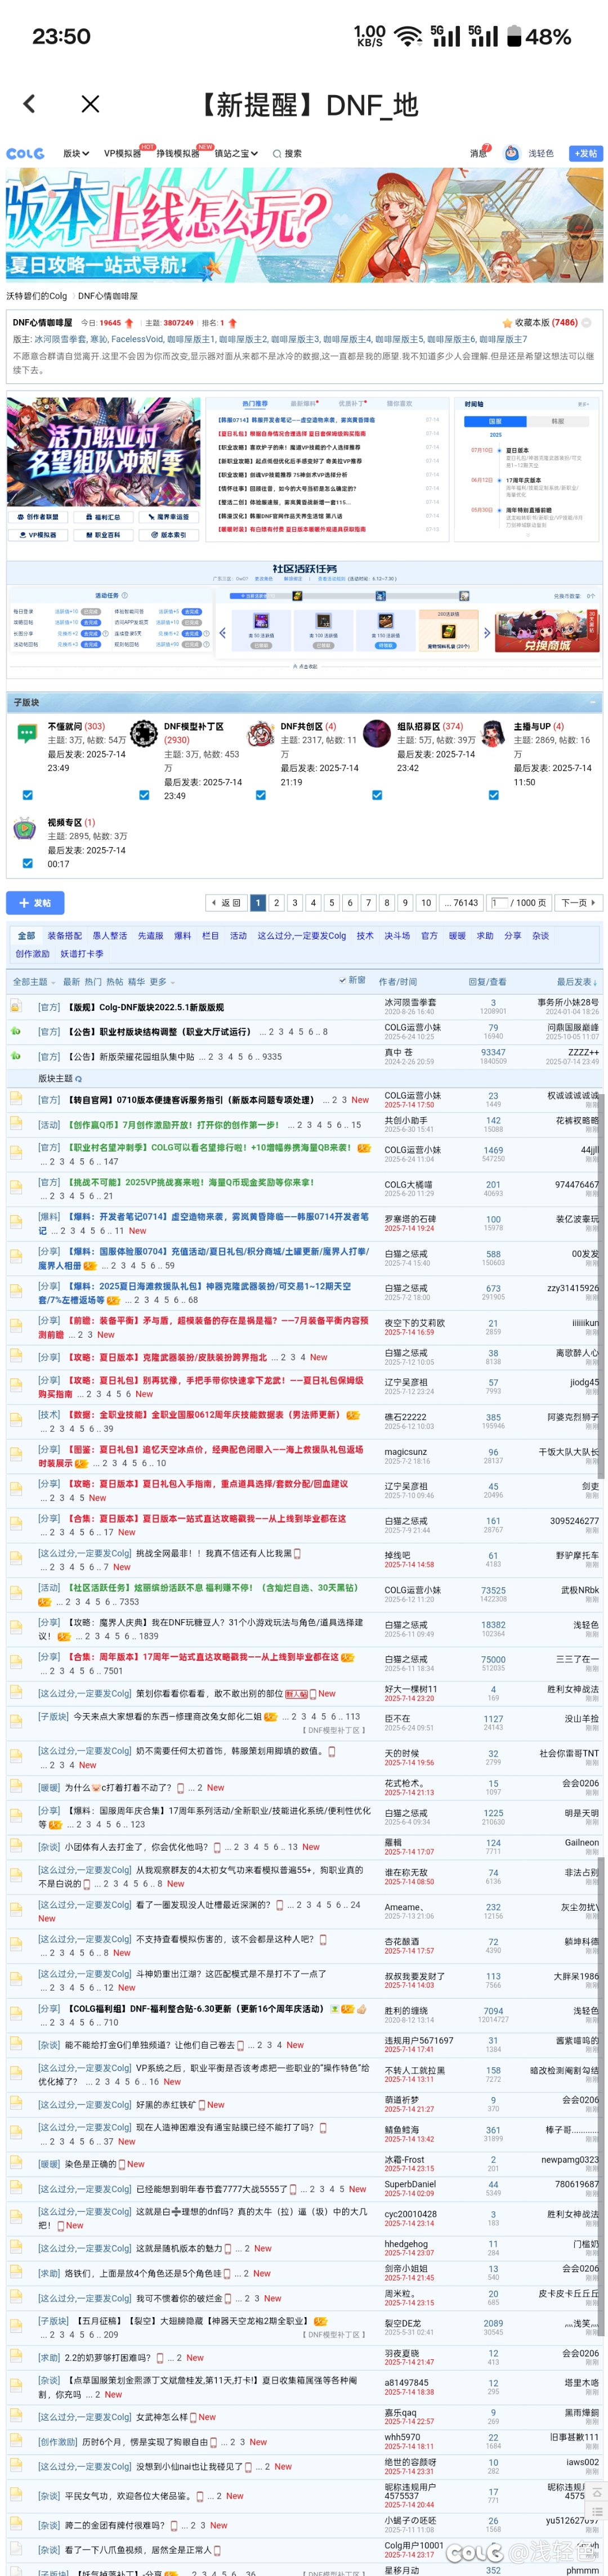Click pinned icon beside 新版荣耀花园组队集中贴 thread
Screen dimensions: 608x2576
coord(16,1055)
